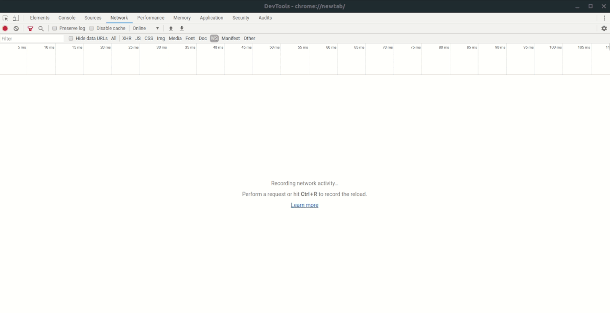Image resolution: width=610 pixels, height=313 pixels.
Task: Import HAR file with upload arrow
Action: click(171, 29)
